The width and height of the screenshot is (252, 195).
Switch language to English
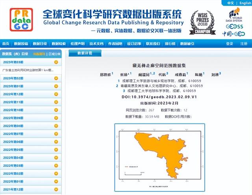point(245,3)
